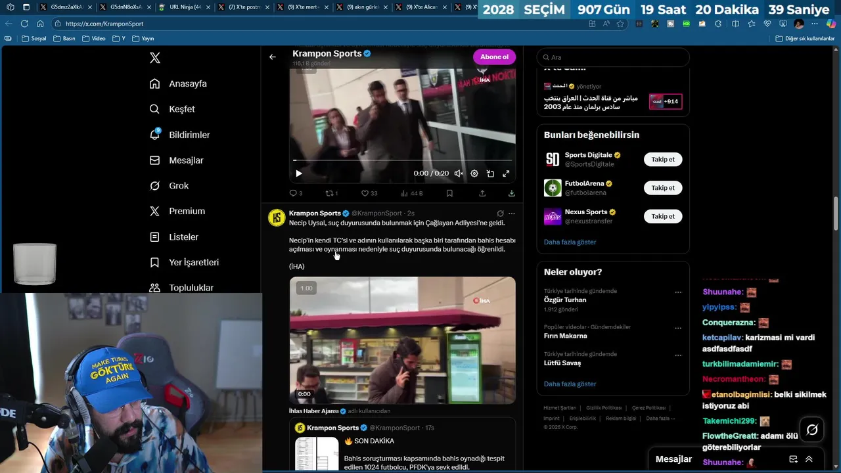Viewport: 841px width, 473px height.
Task: Follow FutbolArena with Takip et
Action: tap(663, 188)
